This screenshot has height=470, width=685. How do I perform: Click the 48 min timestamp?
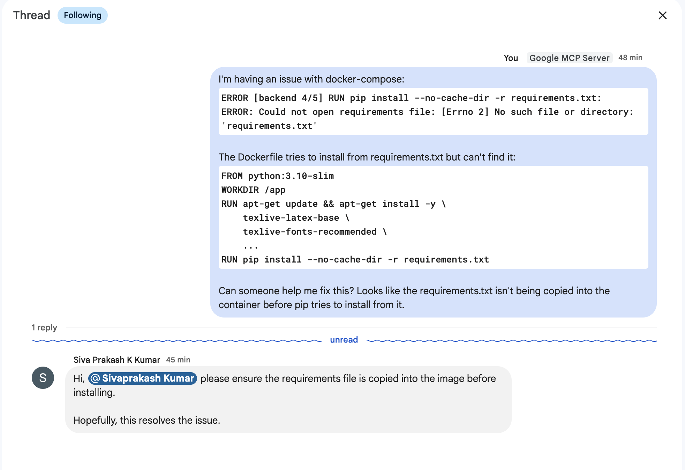630,58
